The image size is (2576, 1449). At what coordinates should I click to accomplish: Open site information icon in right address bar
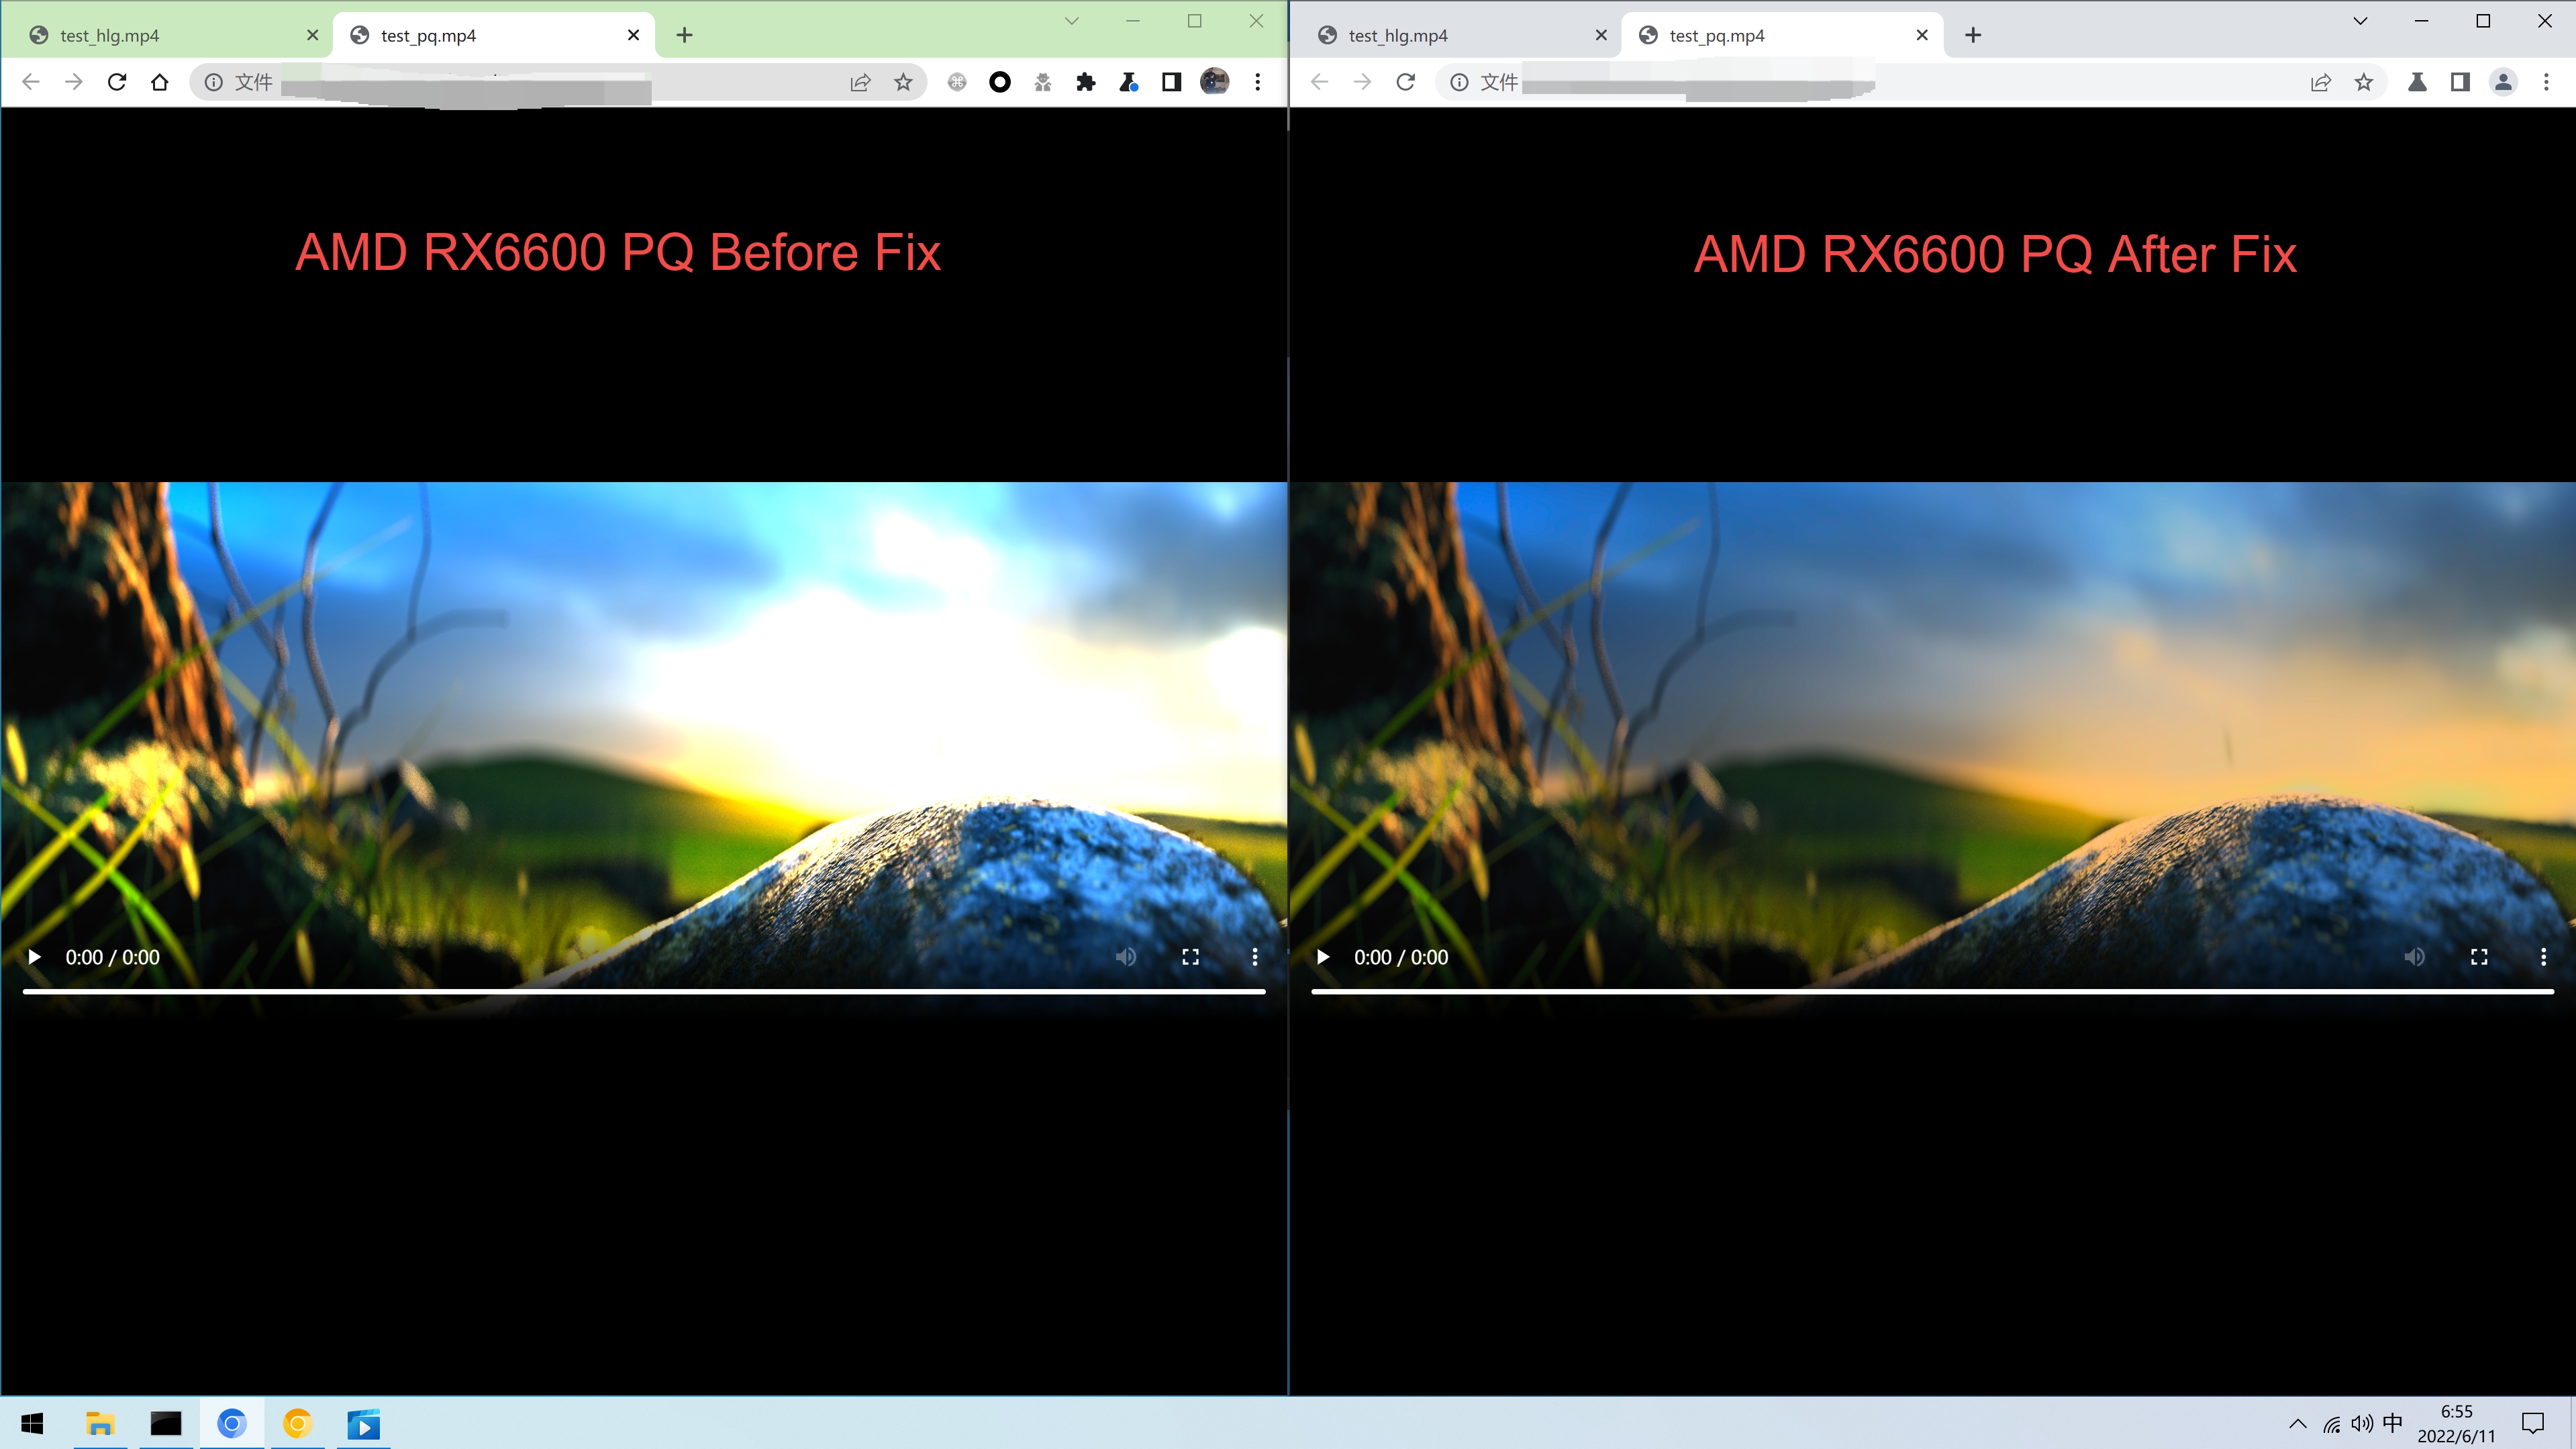(1459, 82)
